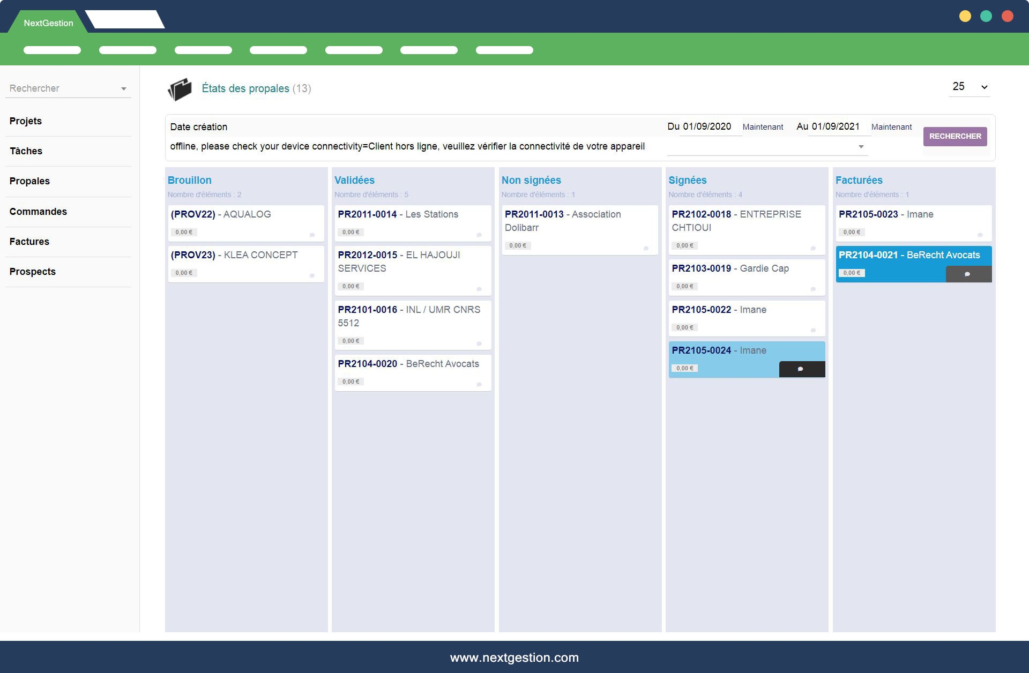This screenshot has width=1029, height=673.
Task: Click Maintenant link next to Du date
Action: 763,127
